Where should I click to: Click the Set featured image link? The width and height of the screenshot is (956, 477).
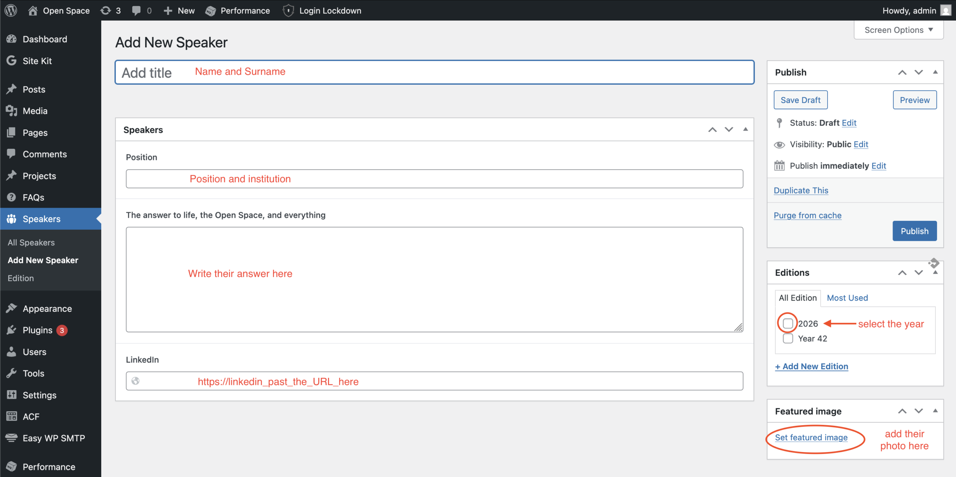811,437
